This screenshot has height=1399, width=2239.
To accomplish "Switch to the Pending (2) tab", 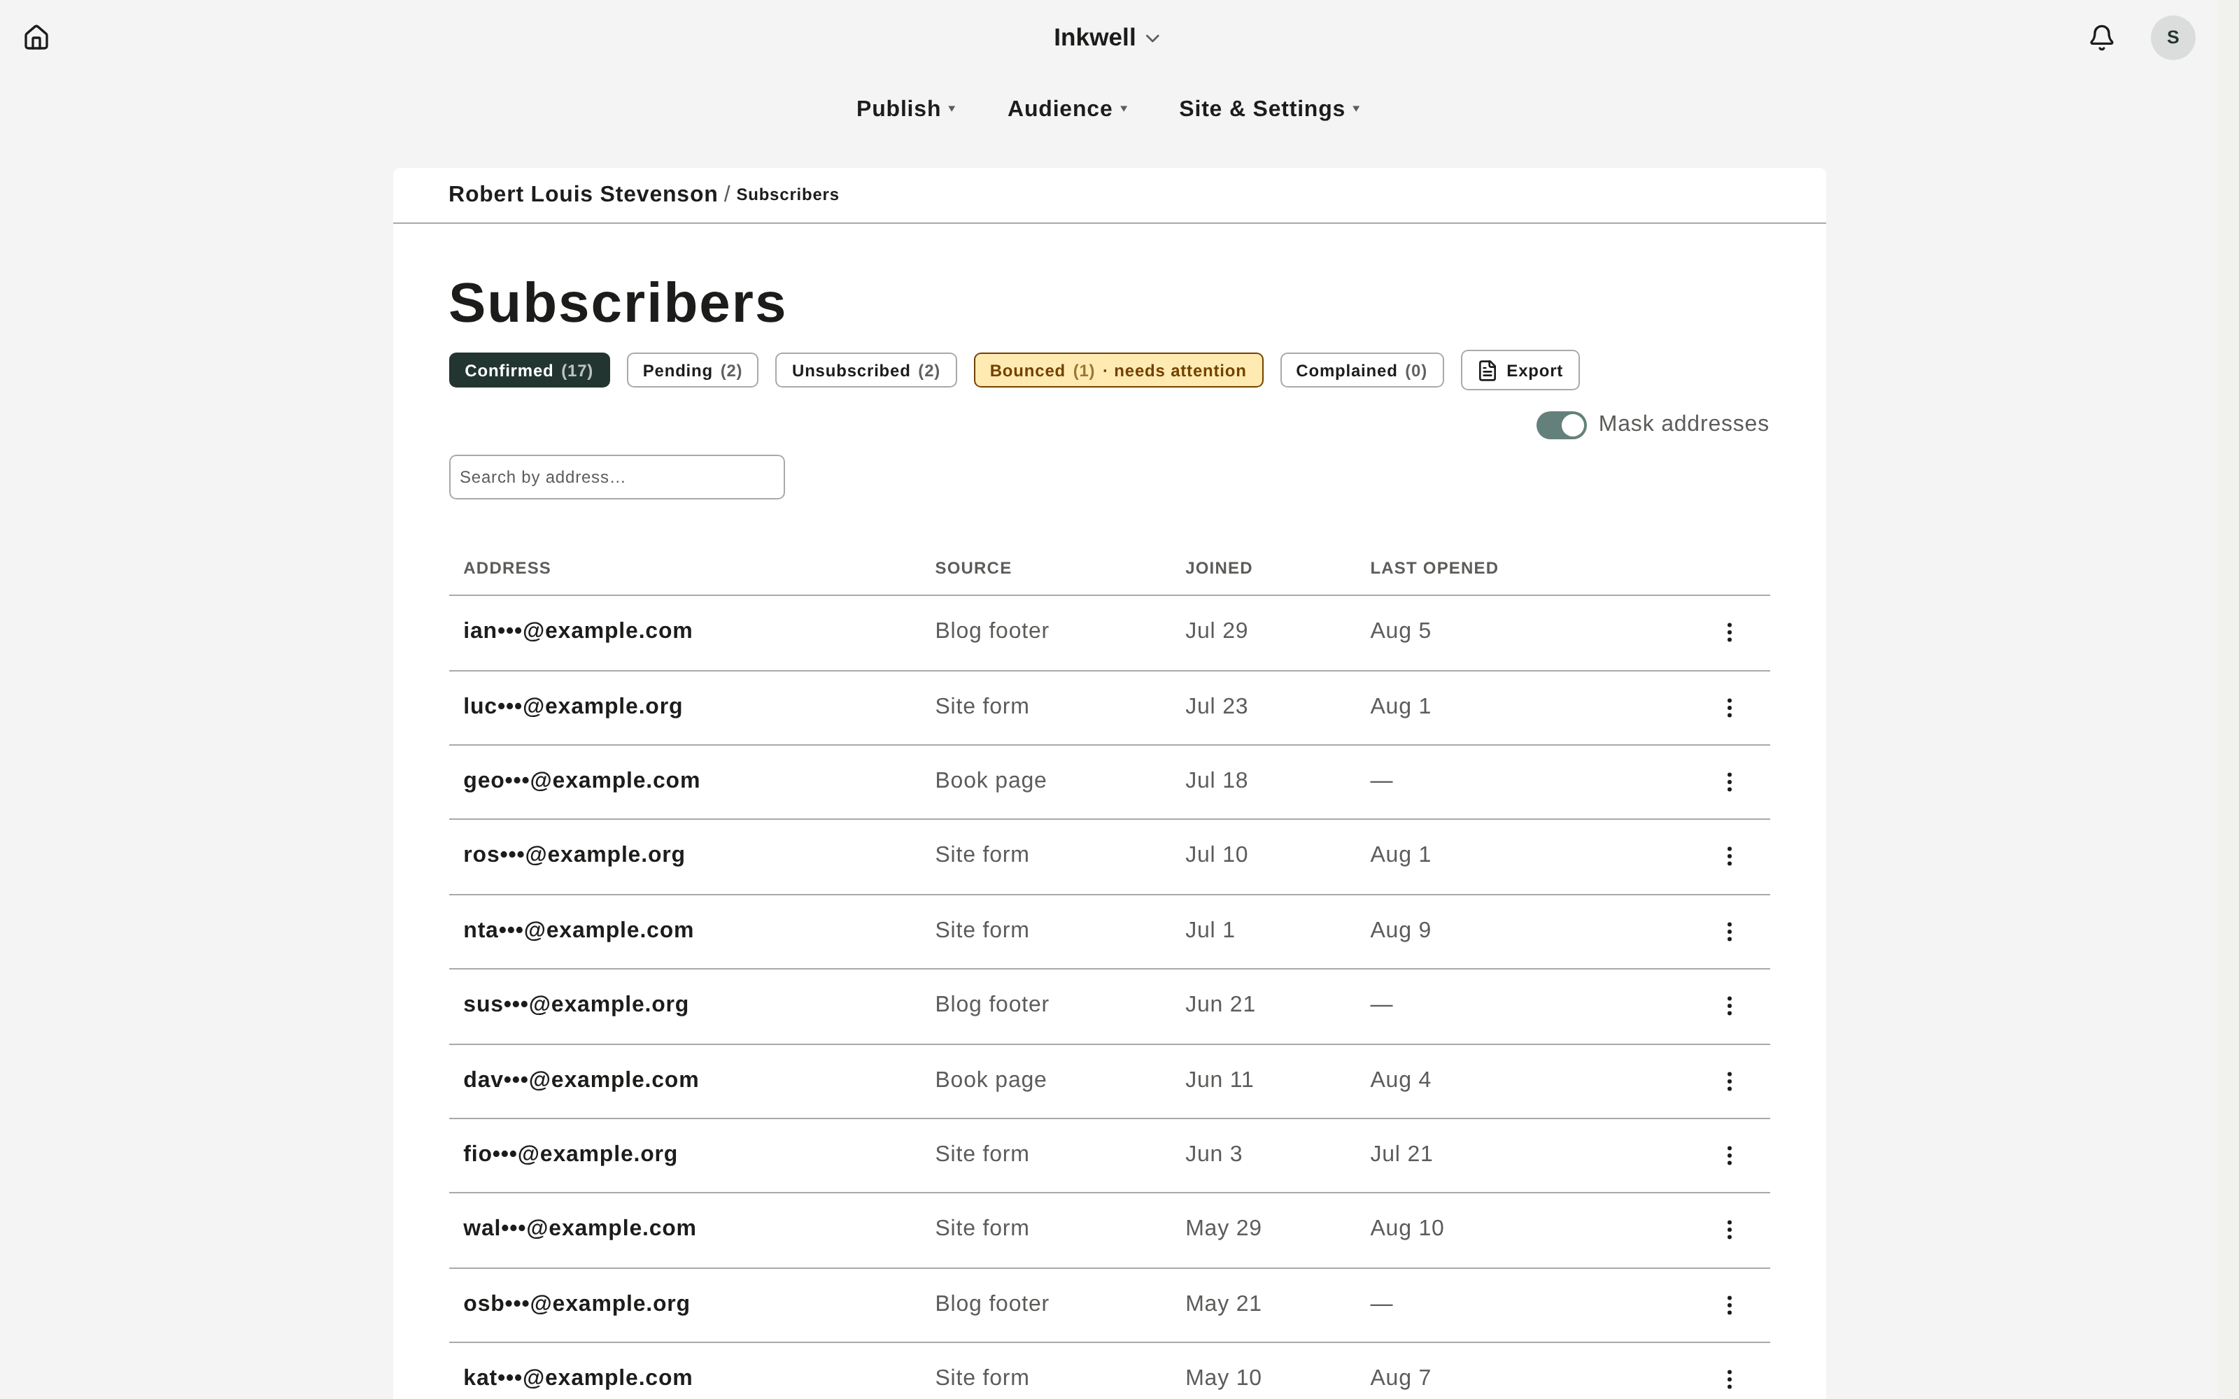I will pyautogui.click(x=692, y=370).
